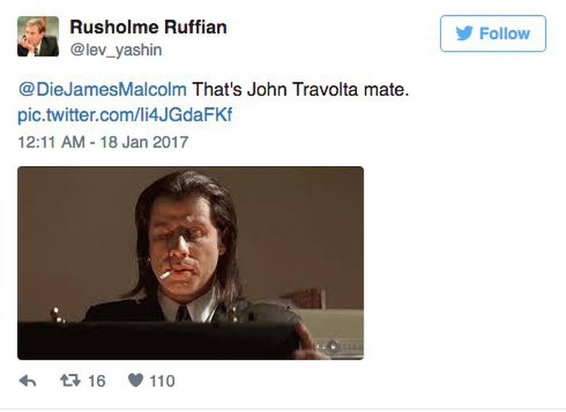The width and height of the screenshot is (566, 412).
Task: Retweet this tweet using the retweet icon
Action: point(71,380)
